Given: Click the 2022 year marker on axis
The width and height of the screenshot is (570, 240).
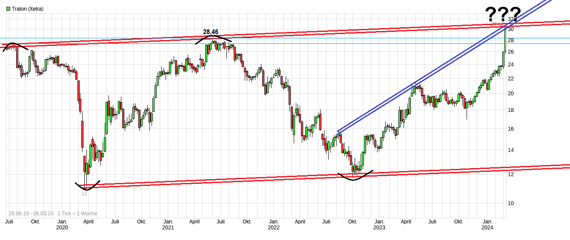Looking at the screenshot, I should click(273, 228).
